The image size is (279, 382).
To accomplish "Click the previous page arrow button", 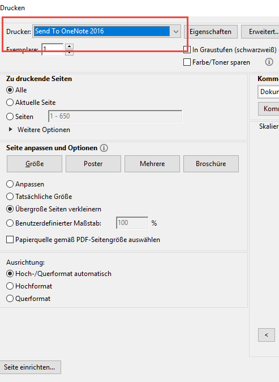I will [x=267, y=335].
